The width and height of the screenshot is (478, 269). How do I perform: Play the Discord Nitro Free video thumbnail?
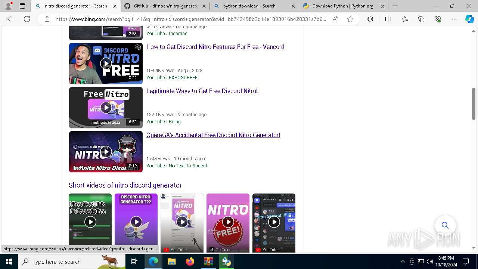(x=106, y=64)
